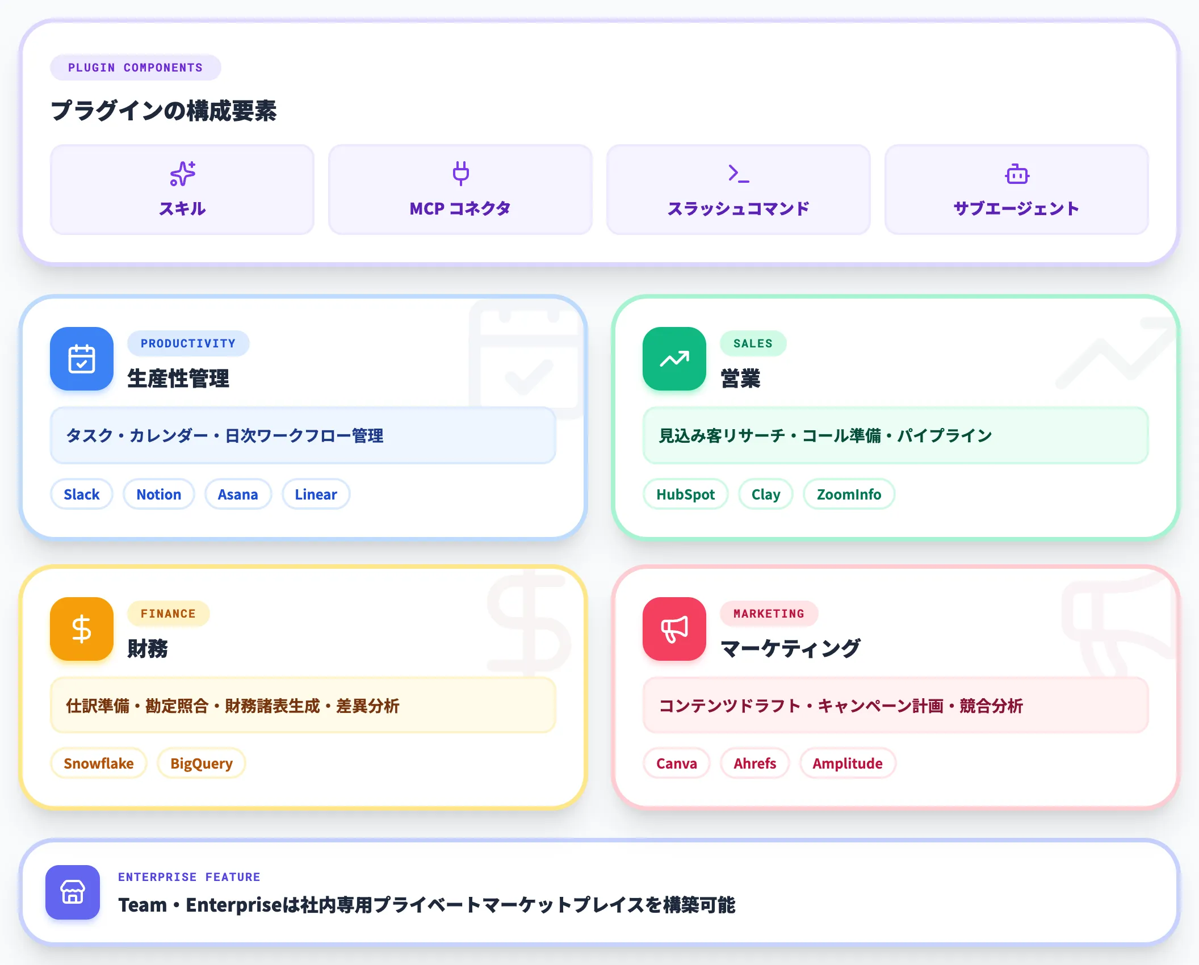The width and height of the screenshot is (1199, 965).
Task: Click the 仕訳準備・勘定照合・財務諸表生成・差異分析 description
Action: coord(303,706)
